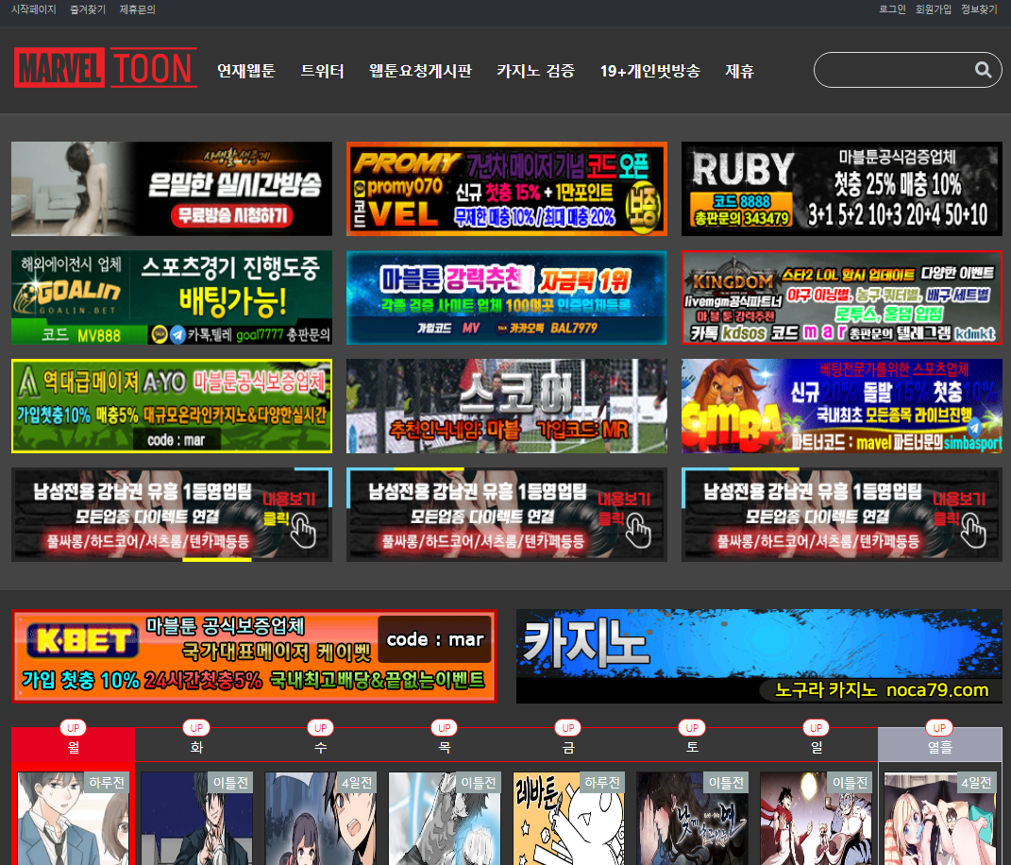
Task: Open the 열흘 column webtoon thumbnail
Action: tap(939, 819)
